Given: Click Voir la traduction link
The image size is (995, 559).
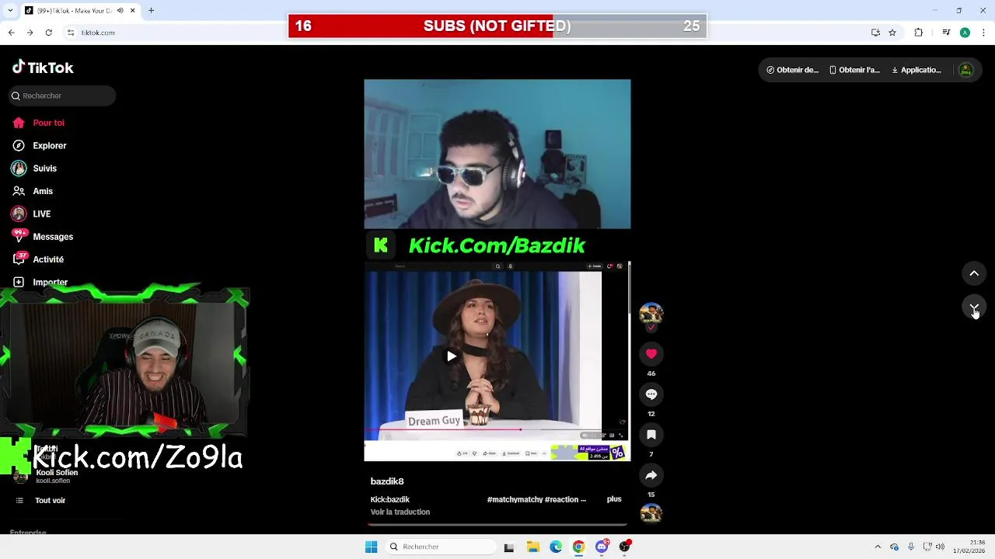Looking at the screenshot, I should click(400, 512).
